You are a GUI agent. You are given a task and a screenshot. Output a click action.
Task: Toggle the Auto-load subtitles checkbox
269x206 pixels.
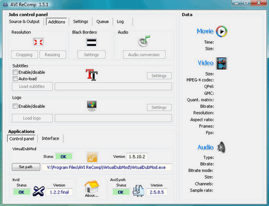[15, 79]
